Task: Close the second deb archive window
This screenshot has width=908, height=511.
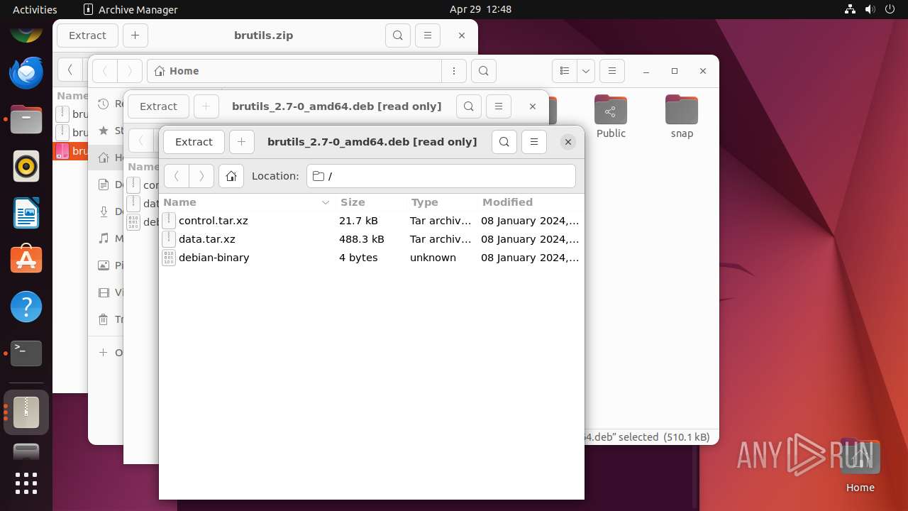Action: [x=532, y=106]
